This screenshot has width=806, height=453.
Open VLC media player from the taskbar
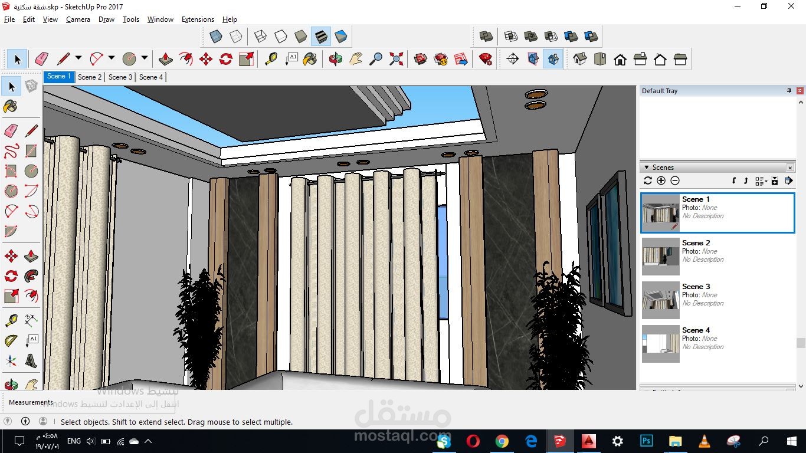point(704,441)
